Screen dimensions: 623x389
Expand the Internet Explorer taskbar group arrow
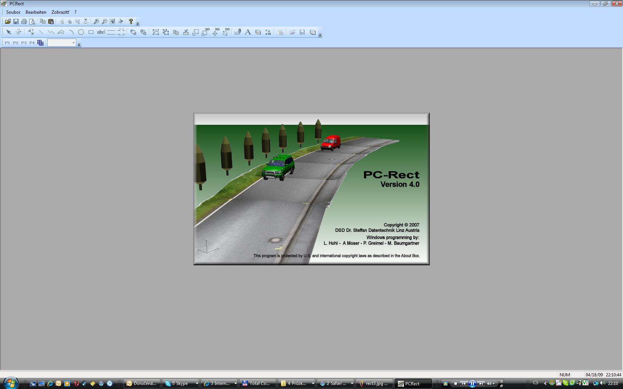click(x=235, y=383)
